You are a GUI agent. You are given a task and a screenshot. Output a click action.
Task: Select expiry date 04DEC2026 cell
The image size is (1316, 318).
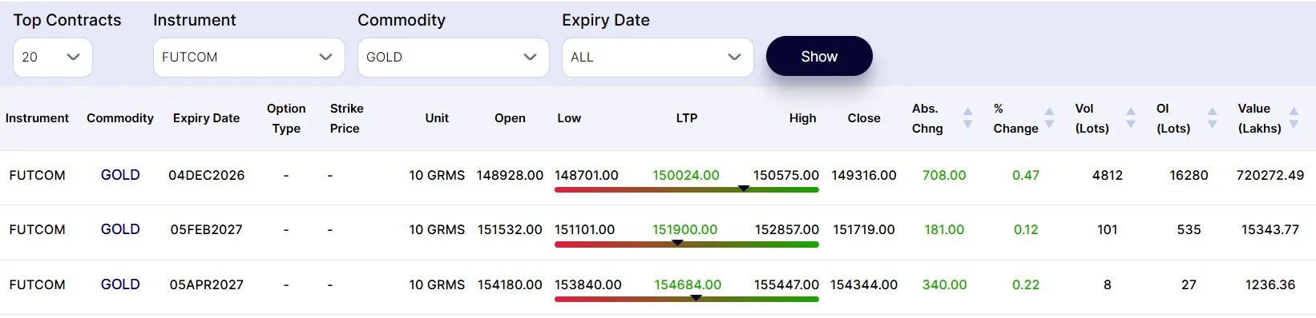coord(206,175)
